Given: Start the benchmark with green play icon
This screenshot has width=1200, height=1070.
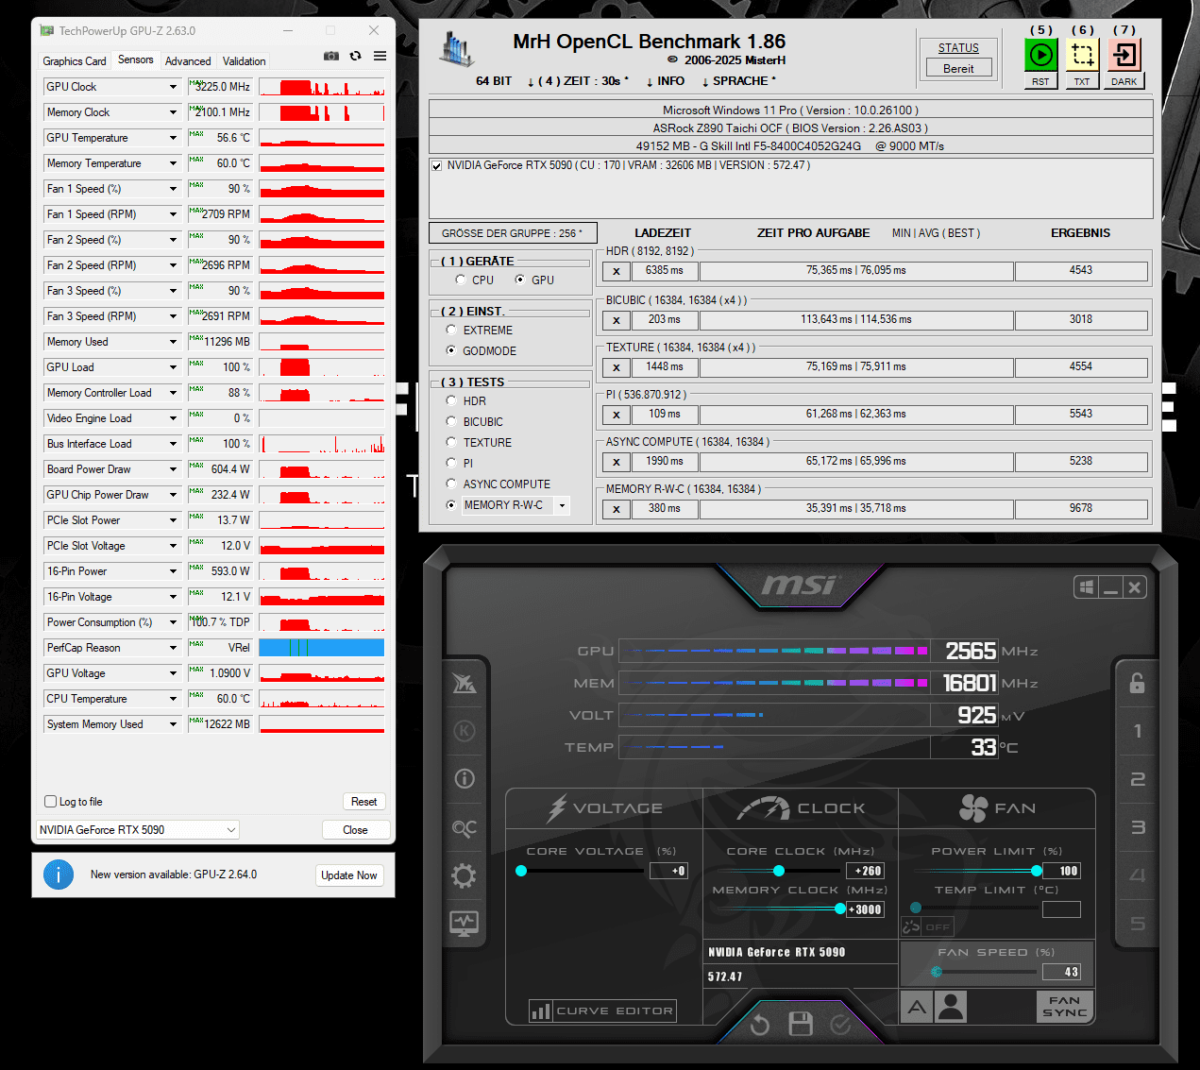Looking at the screenshot, I should point(1040,55).
